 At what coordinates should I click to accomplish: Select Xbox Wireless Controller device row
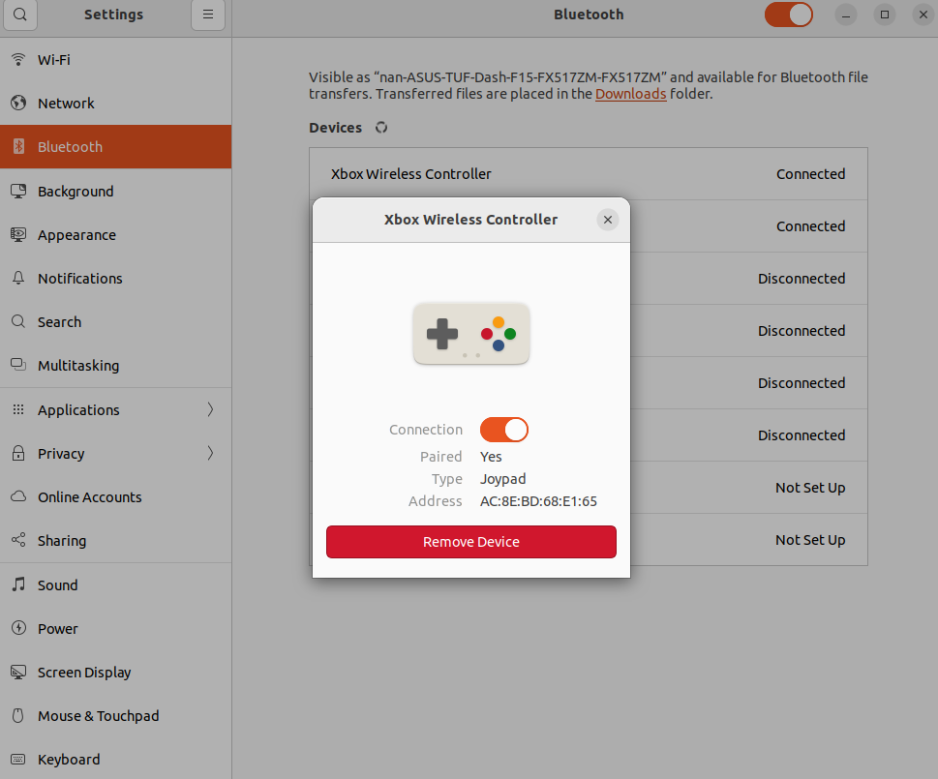[x=589, y=174]
